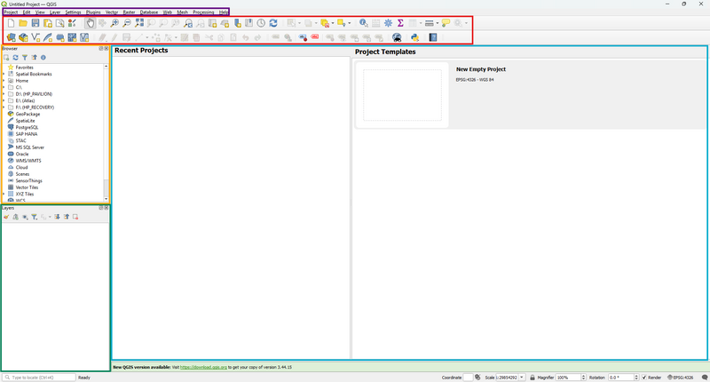Open the Settings menu
This screenshot has width=710, height=382.
[x=73, y=12]
